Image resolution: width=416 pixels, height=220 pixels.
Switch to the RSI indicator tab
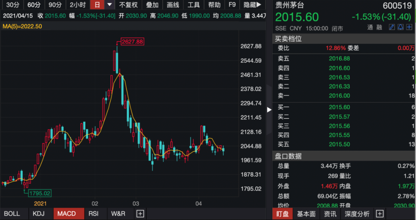point(93,213)
